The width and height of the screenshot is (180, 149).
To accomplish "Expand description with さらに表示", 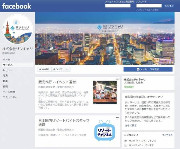I will 131,125.
